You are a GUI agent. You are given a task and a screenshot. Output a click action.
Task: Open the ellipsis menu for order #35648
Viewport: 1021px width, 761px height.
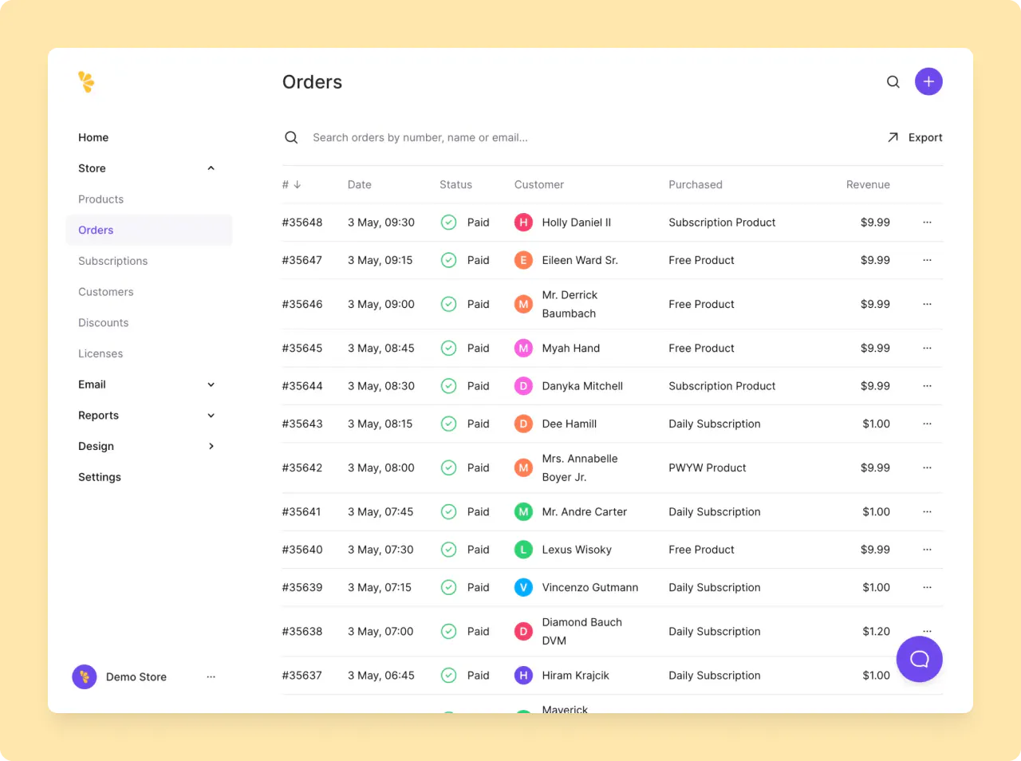927,223
